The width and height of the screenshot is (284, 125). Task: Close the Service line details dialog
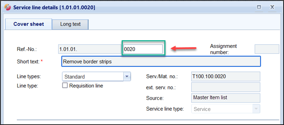point(272,7)
